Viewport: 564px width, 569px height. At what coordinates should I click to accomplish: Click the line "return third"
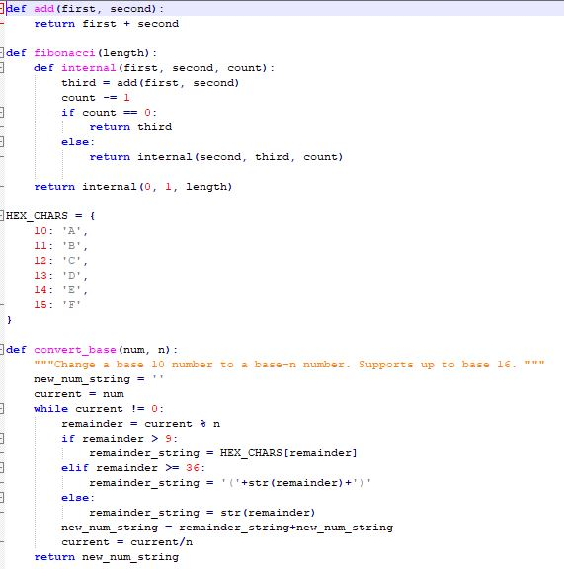click(x=130, y=127)
